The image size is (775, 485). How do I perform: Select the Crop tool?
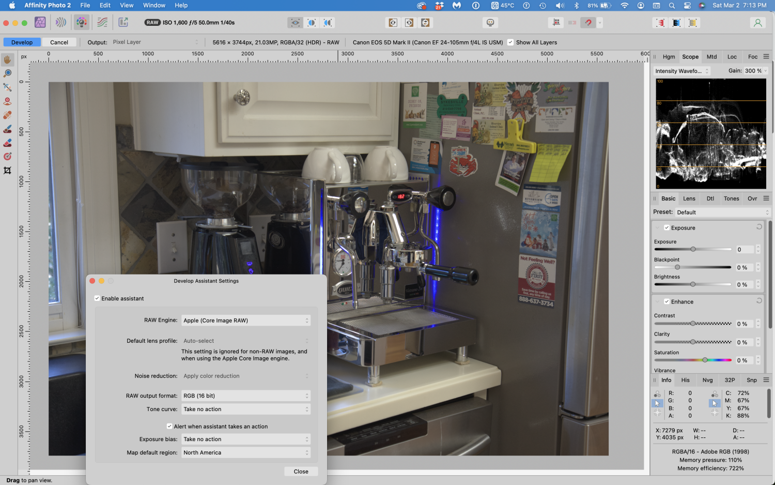7,171
